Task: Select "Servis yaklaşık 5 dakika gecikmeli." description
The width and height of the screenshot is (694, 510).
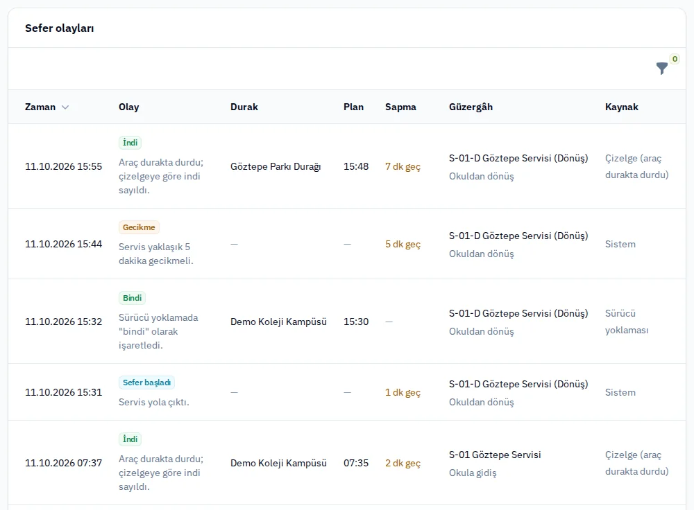Action: tap(155, 254)
